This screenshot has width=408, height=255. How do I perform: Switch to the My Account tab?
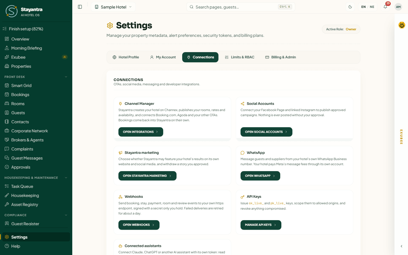(x=163, y=57)
